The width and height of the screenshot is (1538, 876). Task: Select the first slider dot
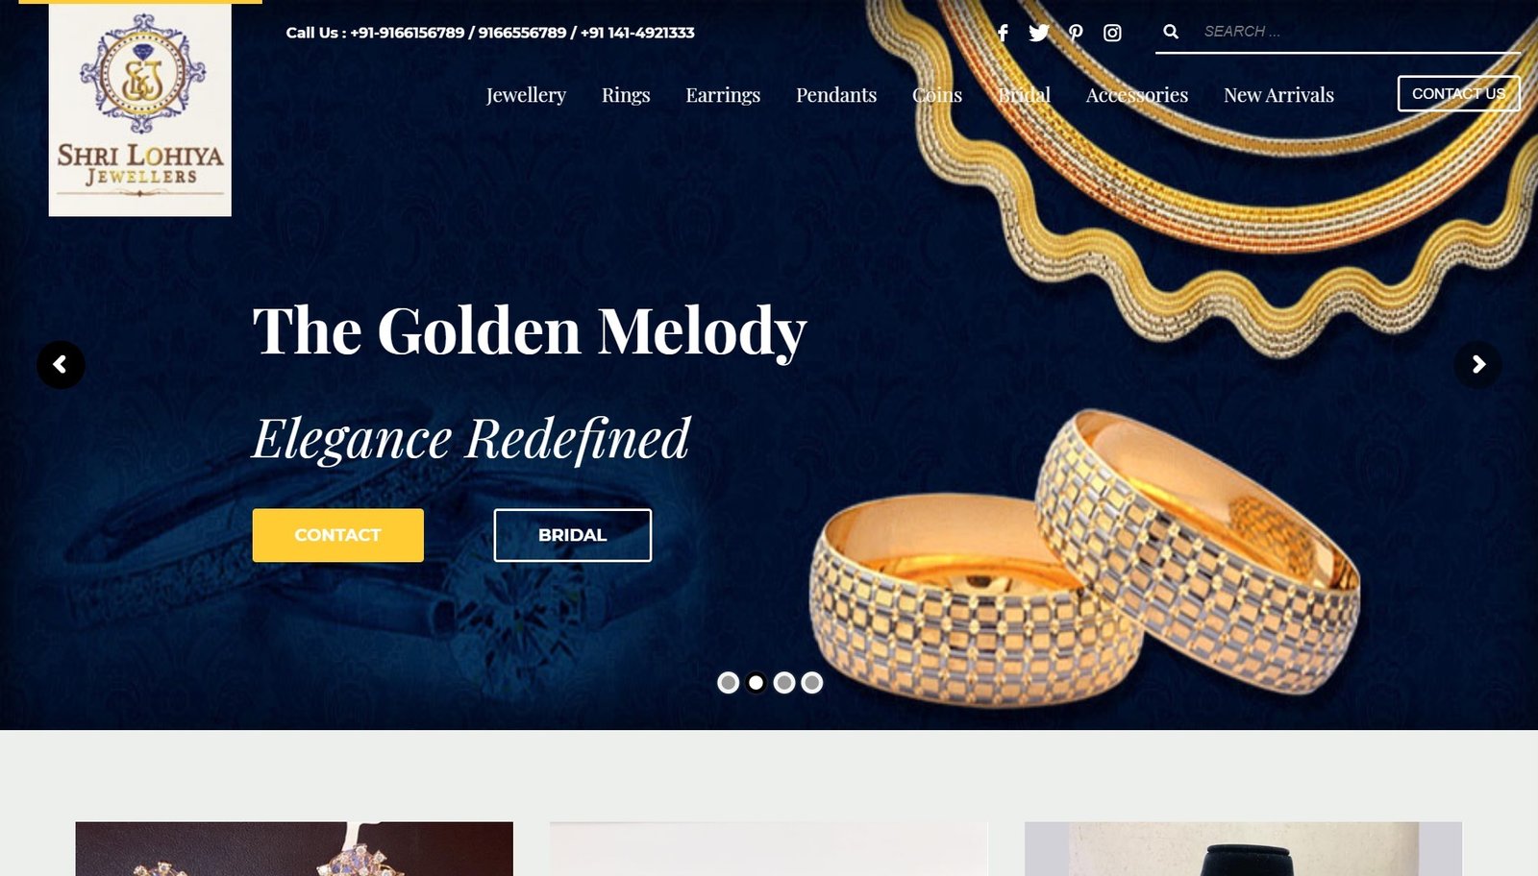tap(729, 683)
